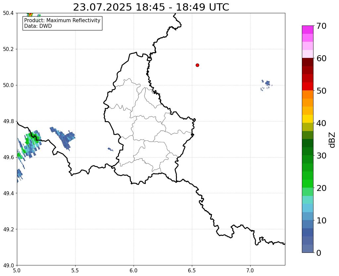Click the magenta colorbar segment near 70
The height and width of the screenshot is (276, 339).
[308, 30]
